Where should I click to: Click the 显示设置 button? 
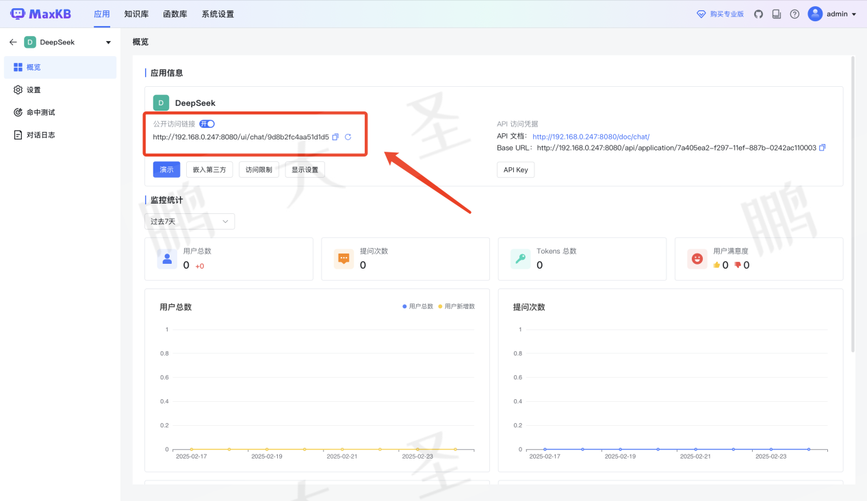(305, 170)
